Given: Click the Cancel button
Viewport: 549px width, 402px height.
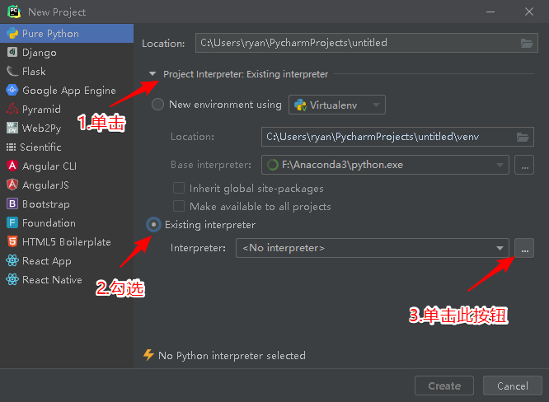Looking at the screenshot, I should coord(513,386).
